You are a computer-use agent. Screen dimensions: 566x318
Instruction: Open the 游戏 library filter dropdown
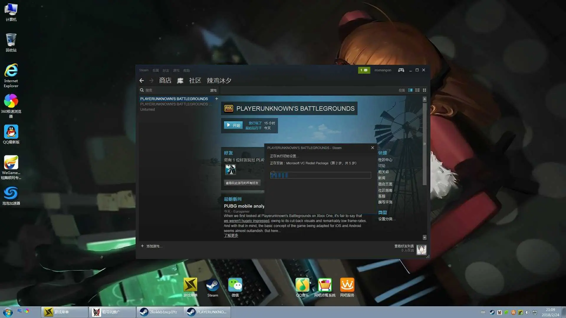coord(213,90)
